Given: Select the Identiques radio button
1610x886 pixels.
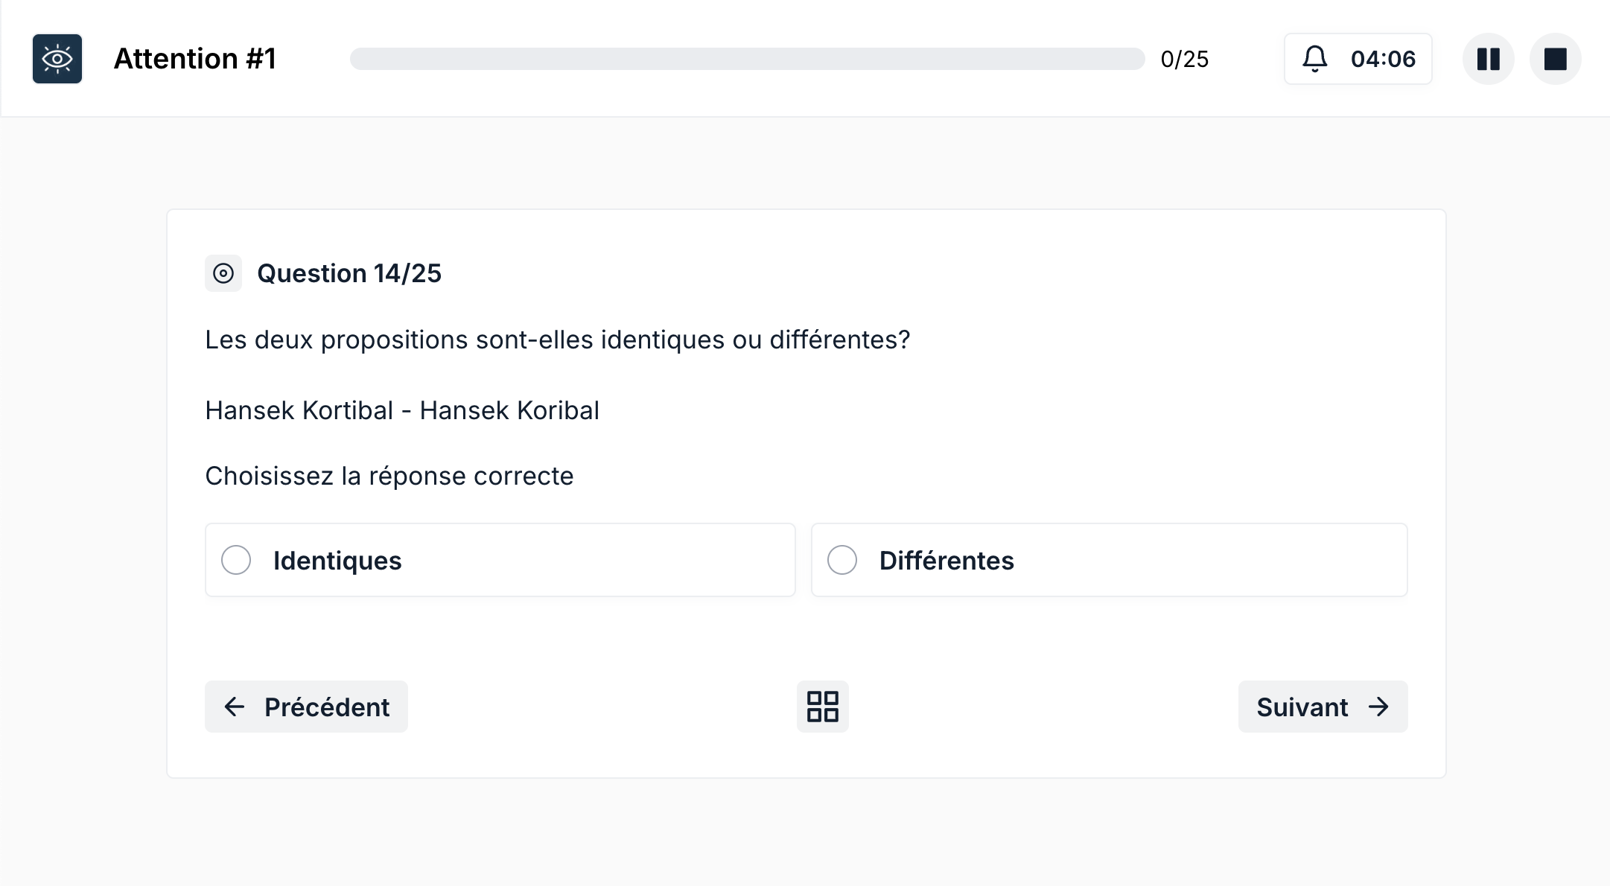Looking at the screenshot, I should click(x=236, y=560).
